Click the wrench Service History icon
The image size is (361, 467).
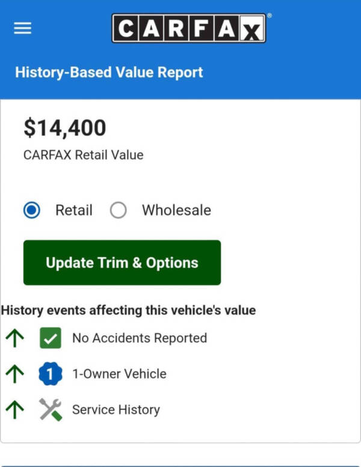coord(51,410)
